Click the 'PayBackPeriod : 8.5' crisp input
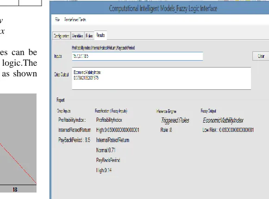Screen dimensions: 269x199 click(x=74, y=140)
